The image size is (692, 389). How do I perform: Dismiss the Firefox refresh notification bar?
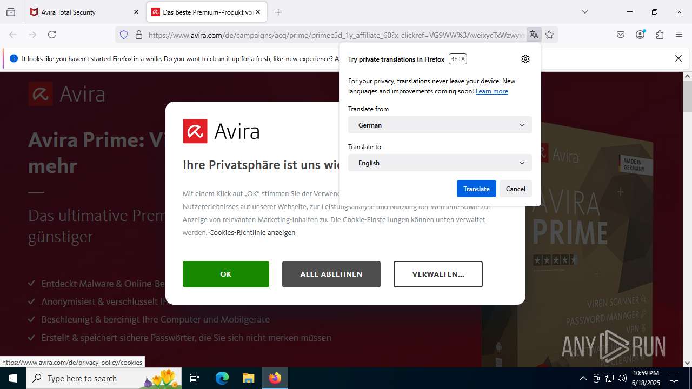678,58
